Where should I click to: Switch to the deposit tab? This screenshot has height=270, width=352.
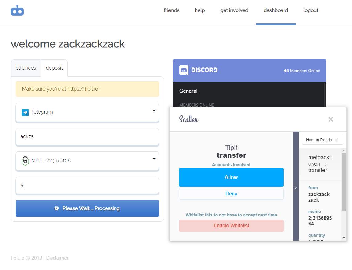pyautogui.click(x=54, y=68)
